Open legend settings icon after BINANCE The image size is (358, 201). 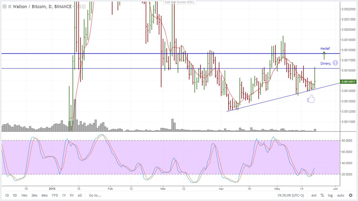tap(84, 7)
